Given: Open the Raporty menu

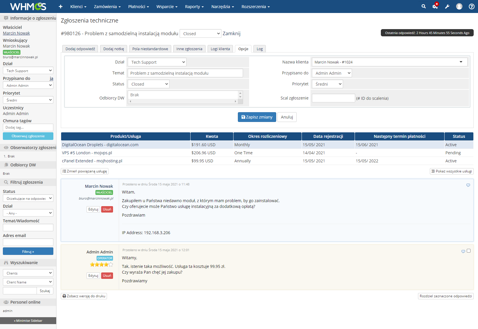Looking at the screenshot, I should click(x=194, y=6).
